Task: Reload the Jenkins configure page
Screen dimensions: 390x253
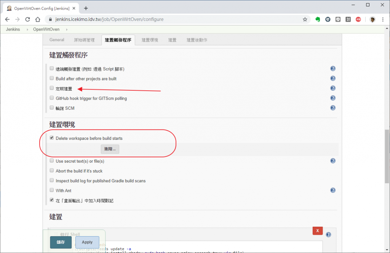Action: tap(27, 19)
